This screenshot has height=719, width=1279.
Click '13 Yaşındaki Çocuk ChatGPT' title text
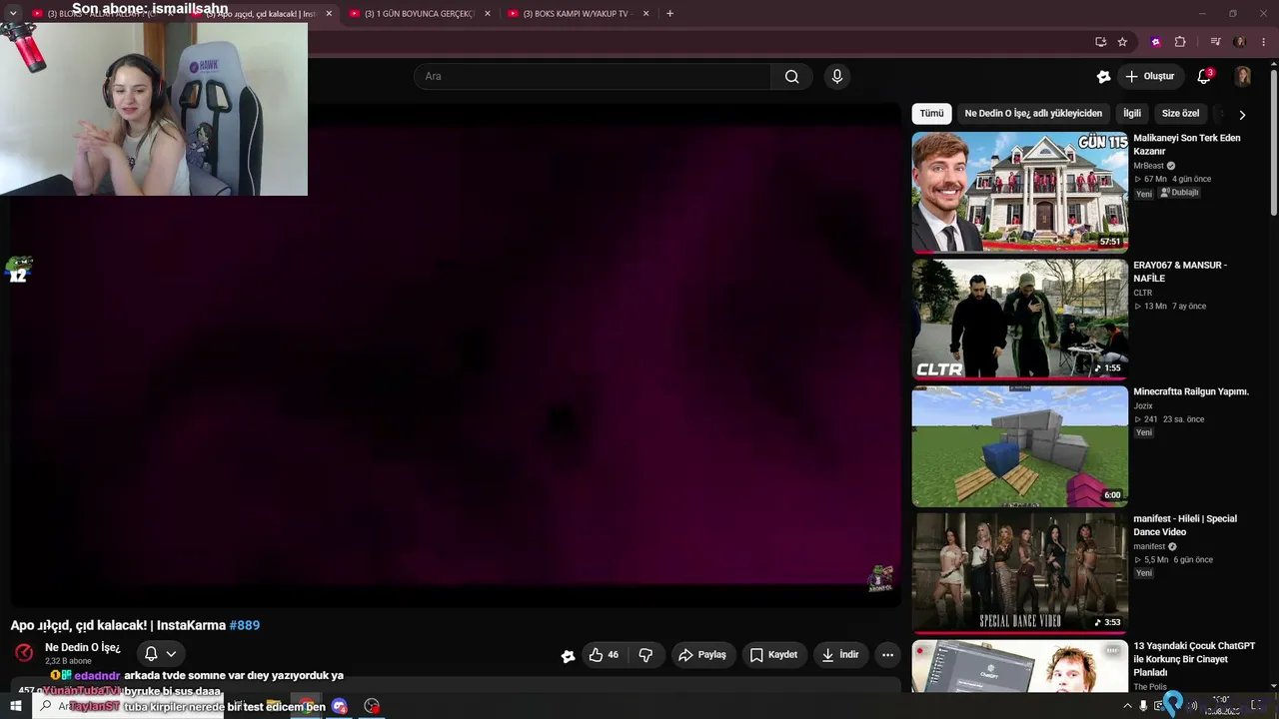click(1194, 659)
